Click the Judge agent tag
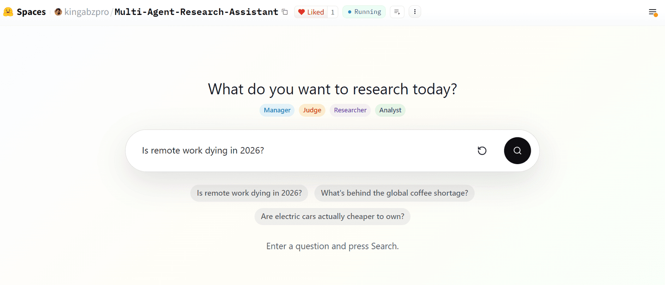Image resolution: width=665 pixels, height=285 pixels. tap(312, 110)
